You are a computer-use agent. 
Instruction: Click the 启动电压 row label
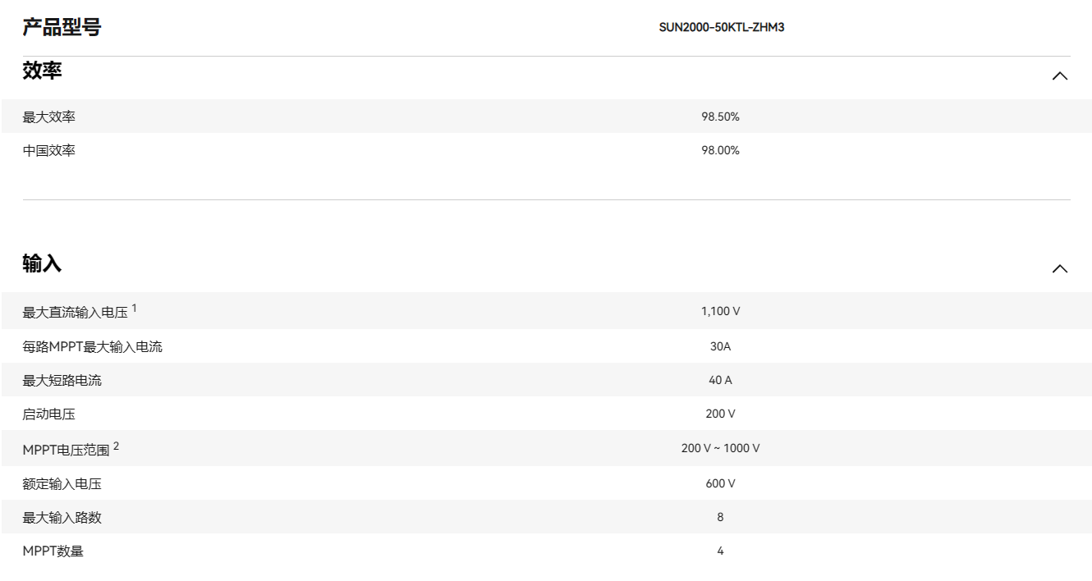49,414
